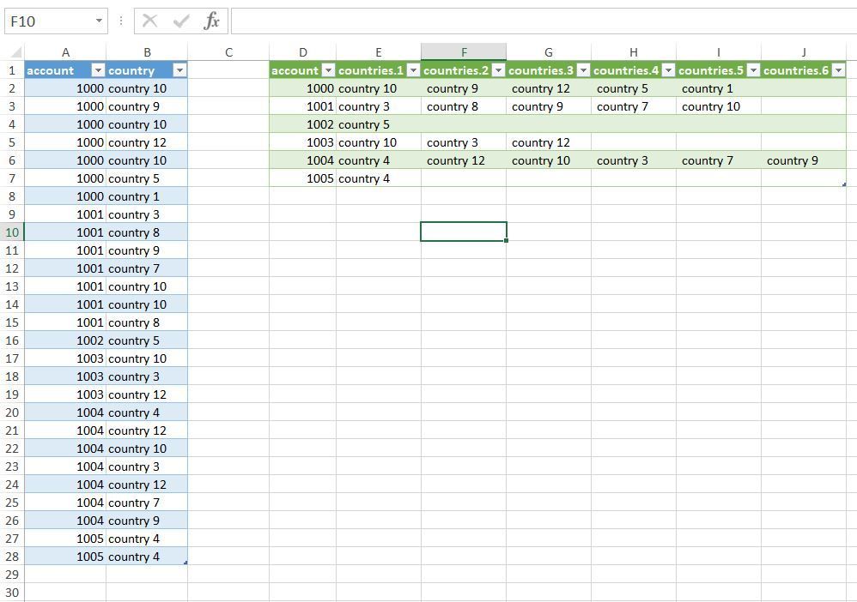The height and width of the screenshot is (602, 857).
Task: Open filter dropdown for countries.3
Action: tap(583, 70)
